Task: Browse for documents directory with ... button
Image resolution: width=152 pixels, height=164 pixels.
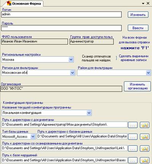Action: (133, 125)
